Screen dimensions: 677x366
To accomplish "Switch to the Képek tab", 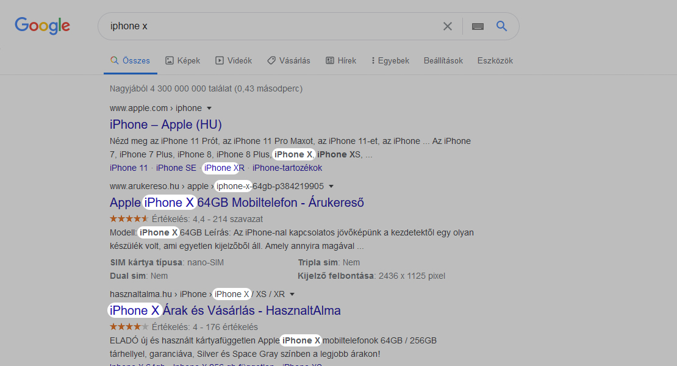I will click(x=183, y=61).
